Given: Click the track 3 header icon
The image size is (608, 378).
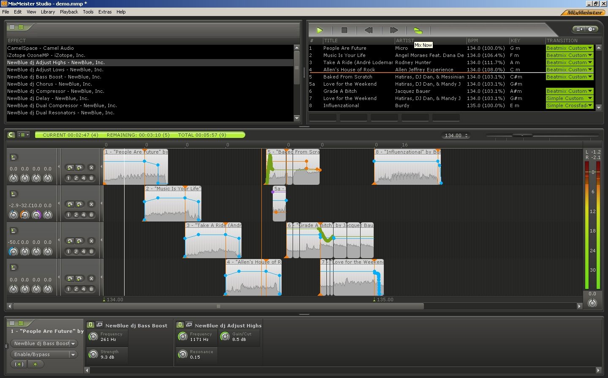Looking at the screenshot, I should pyautogui.click(x=14, y=231).
